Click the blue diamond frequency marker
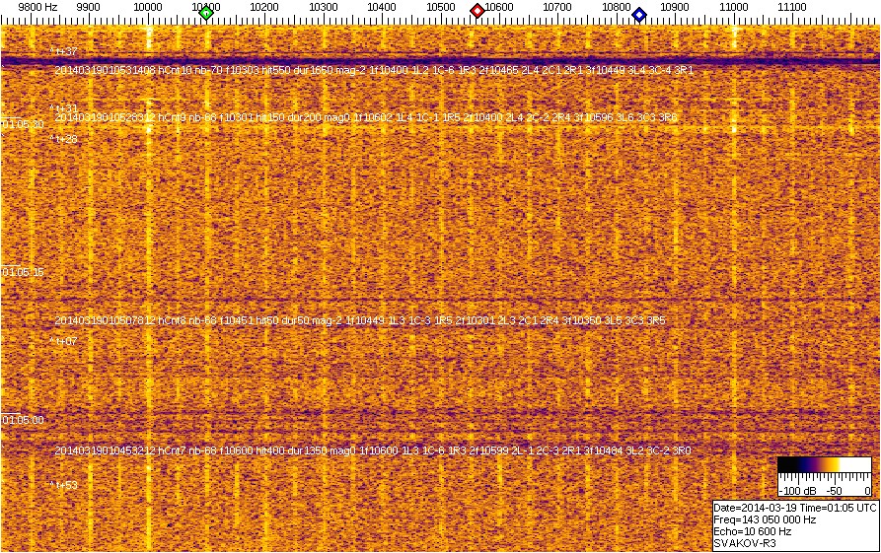 [x=639, y=14]
